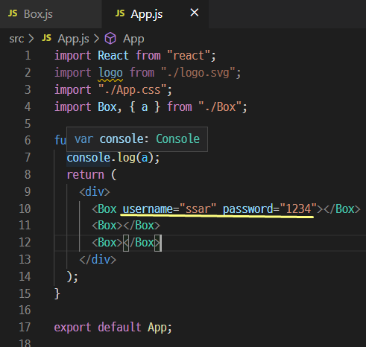The width and height of the screenshot is (366, 347).
Task: Click the return keyword on line 8
Action: coord(86,175)
